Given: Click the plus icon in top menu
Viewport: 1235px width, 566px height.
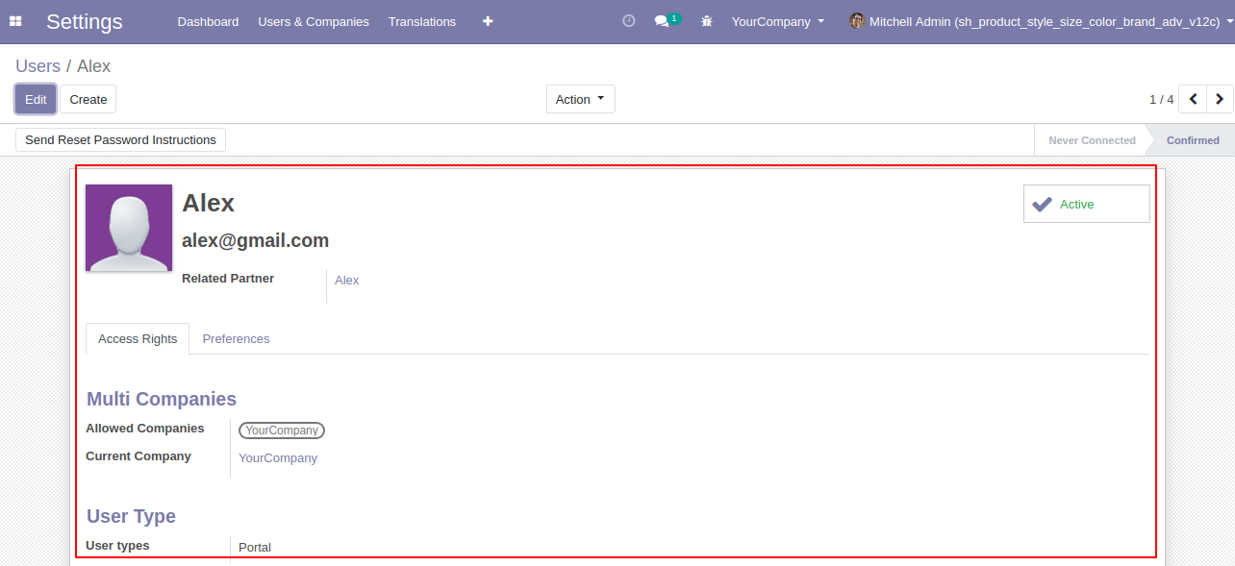Looking at the screenshot, I should pyautogui.click(x=488, y=21).
